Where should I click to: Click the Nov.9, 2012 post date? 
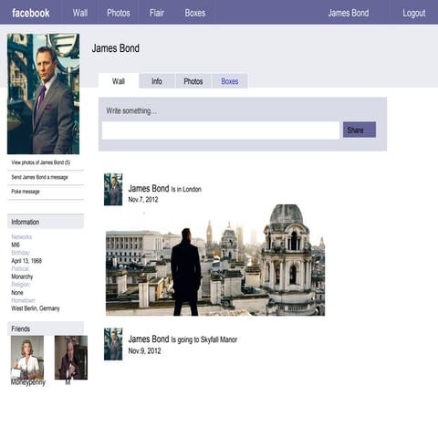pyautogui.click(x=144, y=350)
